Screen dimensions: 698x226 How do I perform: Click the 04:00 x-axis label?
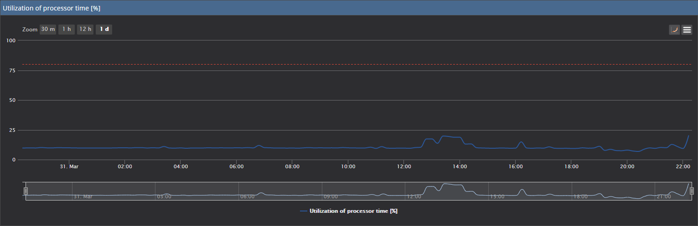coord(181,167)
